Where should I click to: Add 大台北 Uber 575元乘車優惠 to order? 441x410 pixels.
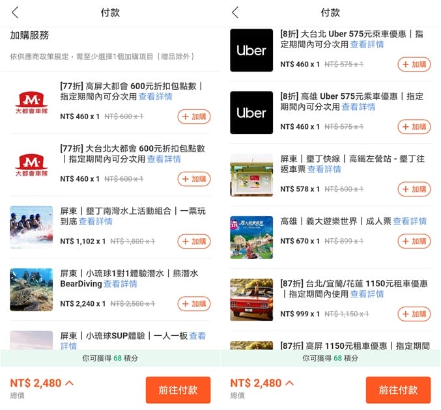414,64
